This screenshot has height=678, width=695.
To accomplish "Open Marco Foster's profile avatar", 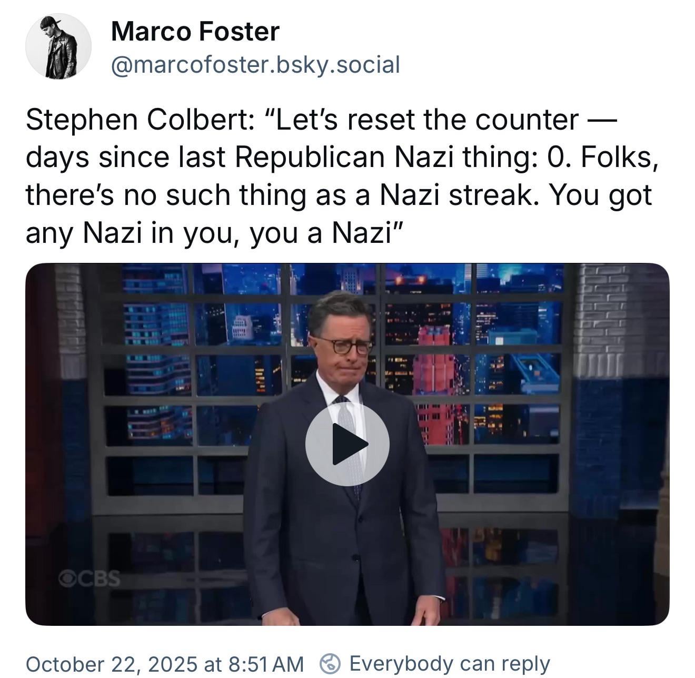I will pos(58,47).
